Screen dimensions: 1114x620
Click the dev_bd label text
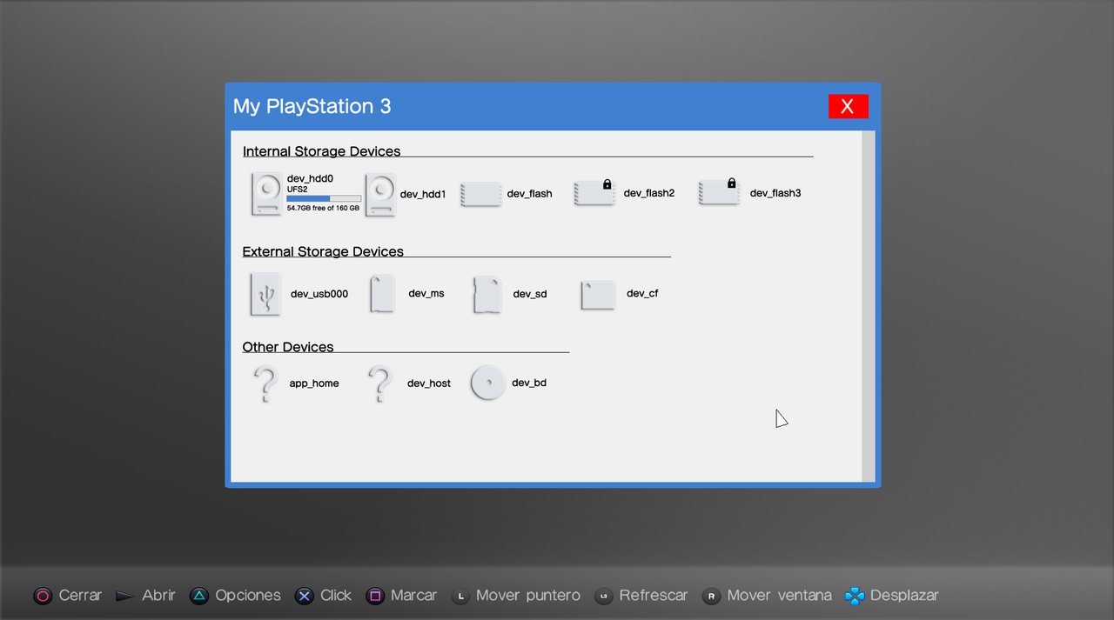pos(529,383)
